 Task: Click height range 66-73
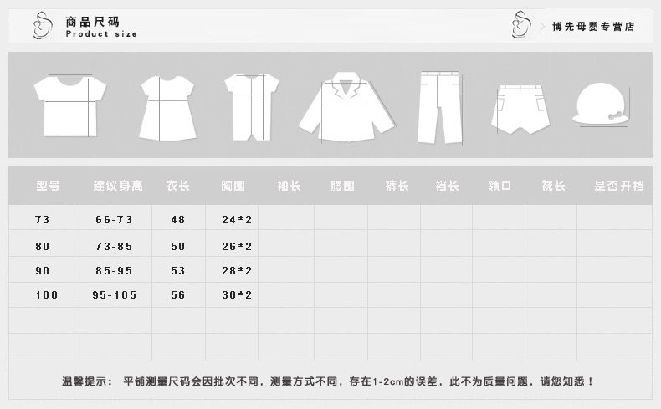coord(114,219)
